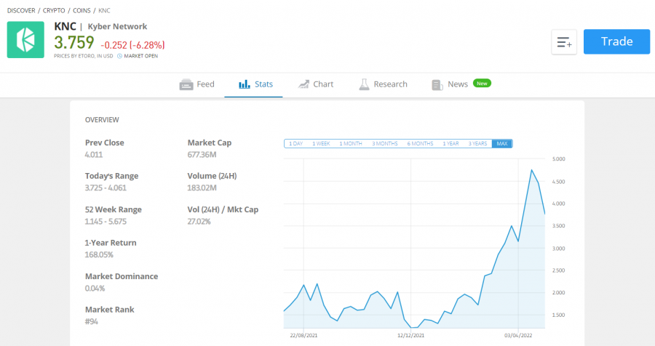Click the Chart tab line icon
This screenshot has height=346, width=655.
pyautogui.click(x=303, y=84)
